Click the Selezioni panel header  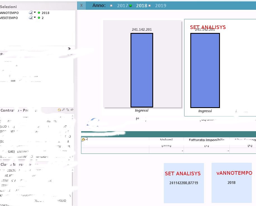(x=37, y=7)
